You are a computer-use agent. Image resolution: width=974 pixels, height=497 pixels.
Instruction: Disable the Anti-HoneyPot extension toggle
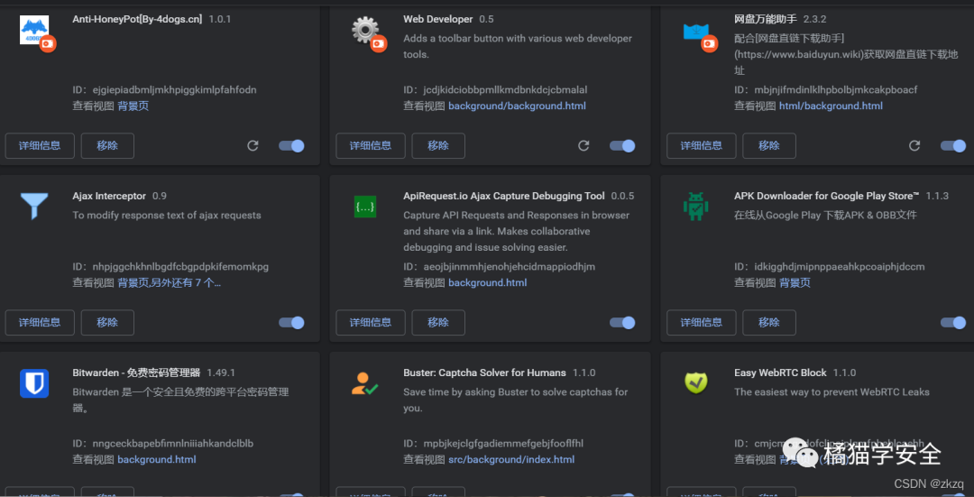[291, 145]
